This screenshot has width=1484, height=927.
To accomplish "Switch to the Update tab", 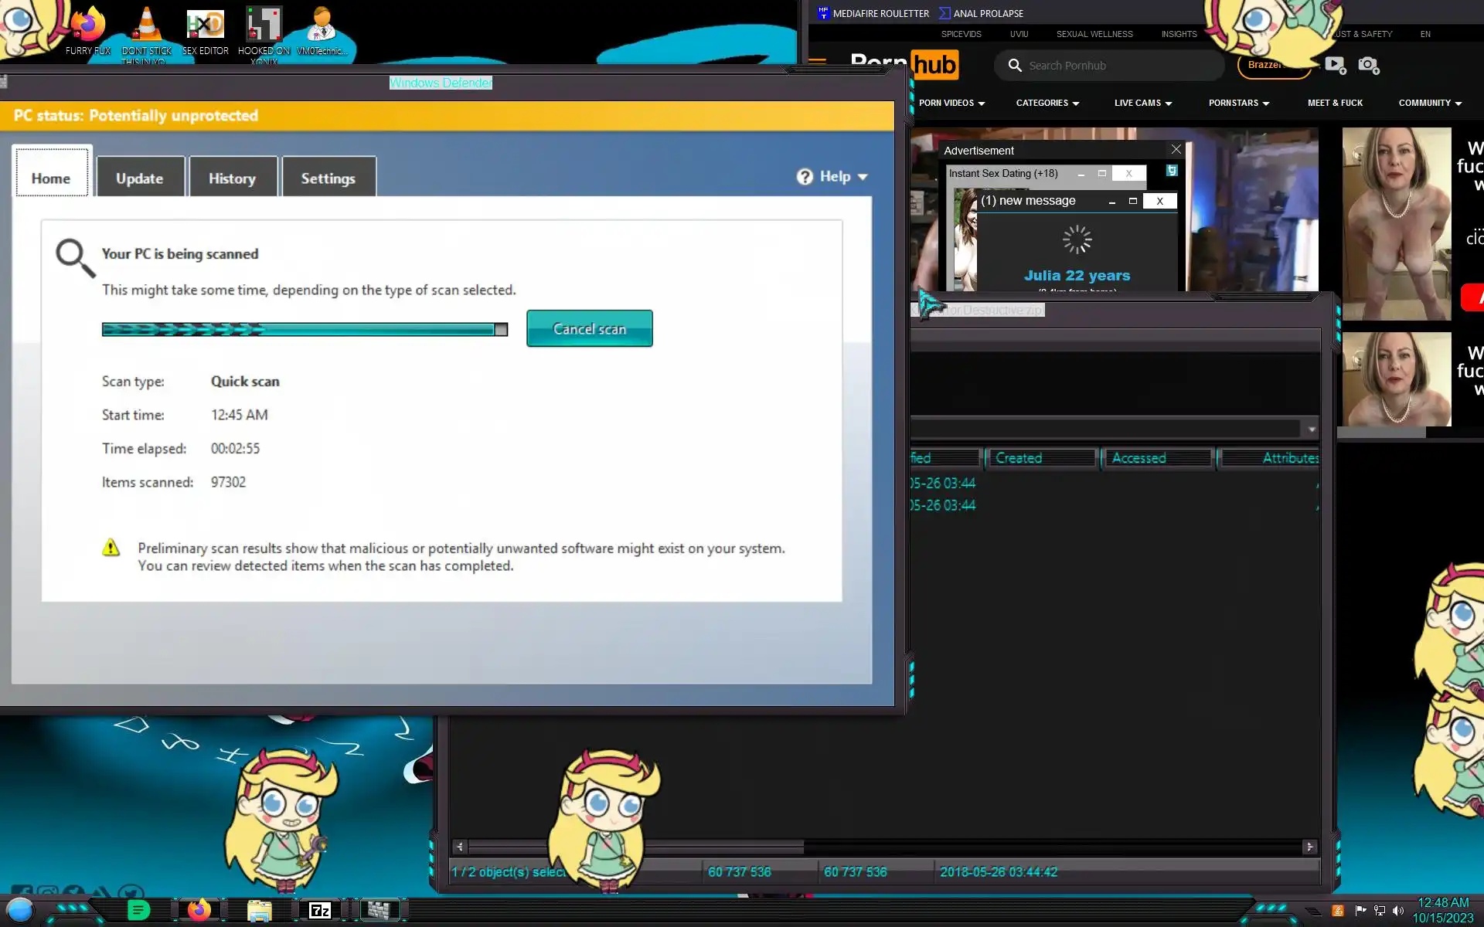I will (x=139, y=178).
